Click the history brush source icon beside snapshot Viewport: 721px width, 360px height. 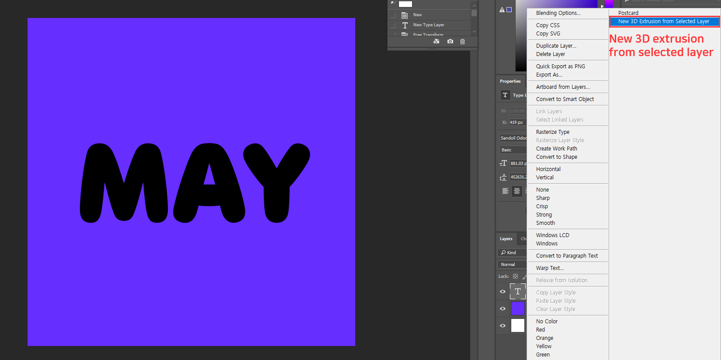coord(393,3)
